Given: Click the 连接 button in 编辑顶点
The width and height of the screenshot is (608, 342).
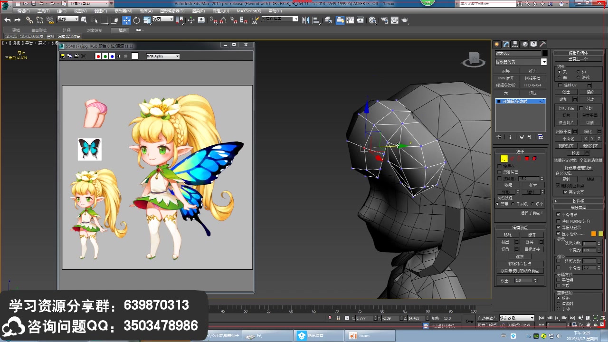Looking at the screenshot, I should pyautogui.click(x=520, y=256).
